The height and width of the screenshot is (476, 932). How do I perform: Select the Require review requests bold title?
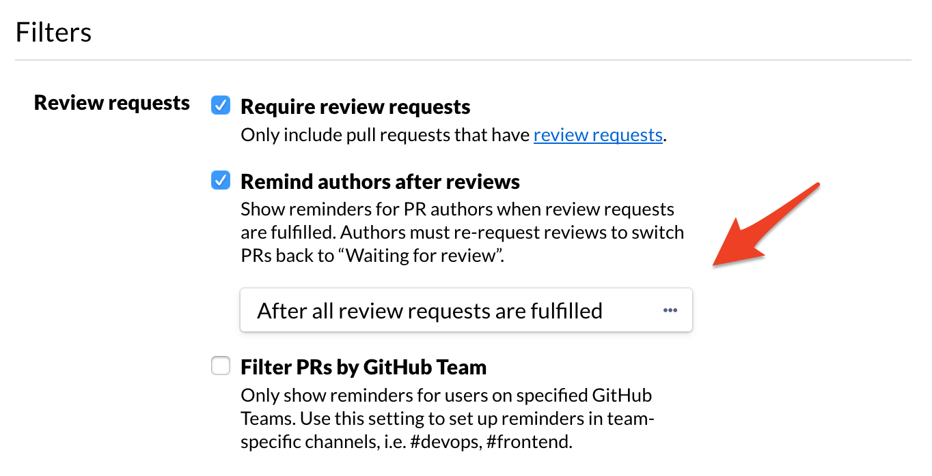pos(355,106)
